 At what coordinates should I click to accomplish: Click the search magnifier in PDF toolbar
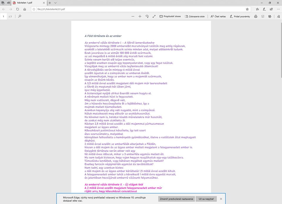pyautogui.click(x=20, y=16)
